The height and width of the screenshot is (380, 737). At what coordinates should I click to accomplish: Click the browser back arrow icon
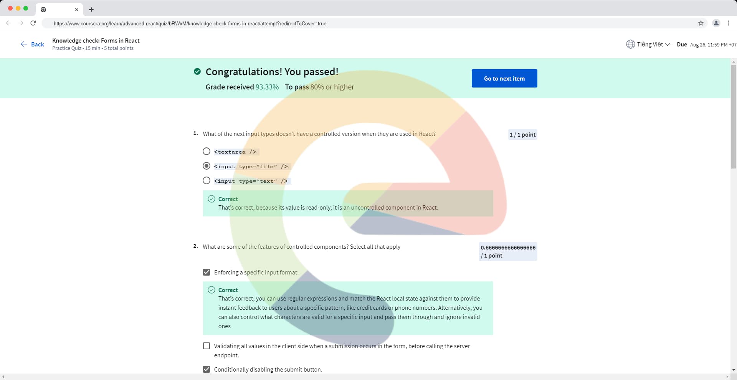(x=8, y=23)
